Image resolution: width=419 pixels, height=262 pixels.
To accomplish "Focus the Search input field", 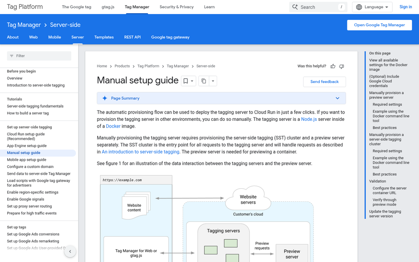I will tap(318, 7).
